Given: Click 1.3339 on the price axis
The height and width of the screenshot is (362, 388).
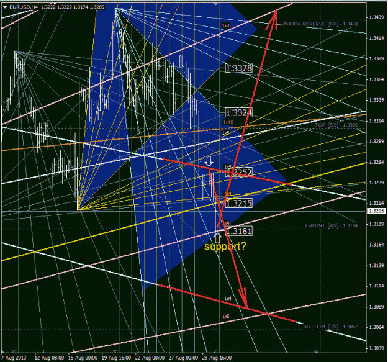Looking at the screenshot, I should tap(377, 100).
